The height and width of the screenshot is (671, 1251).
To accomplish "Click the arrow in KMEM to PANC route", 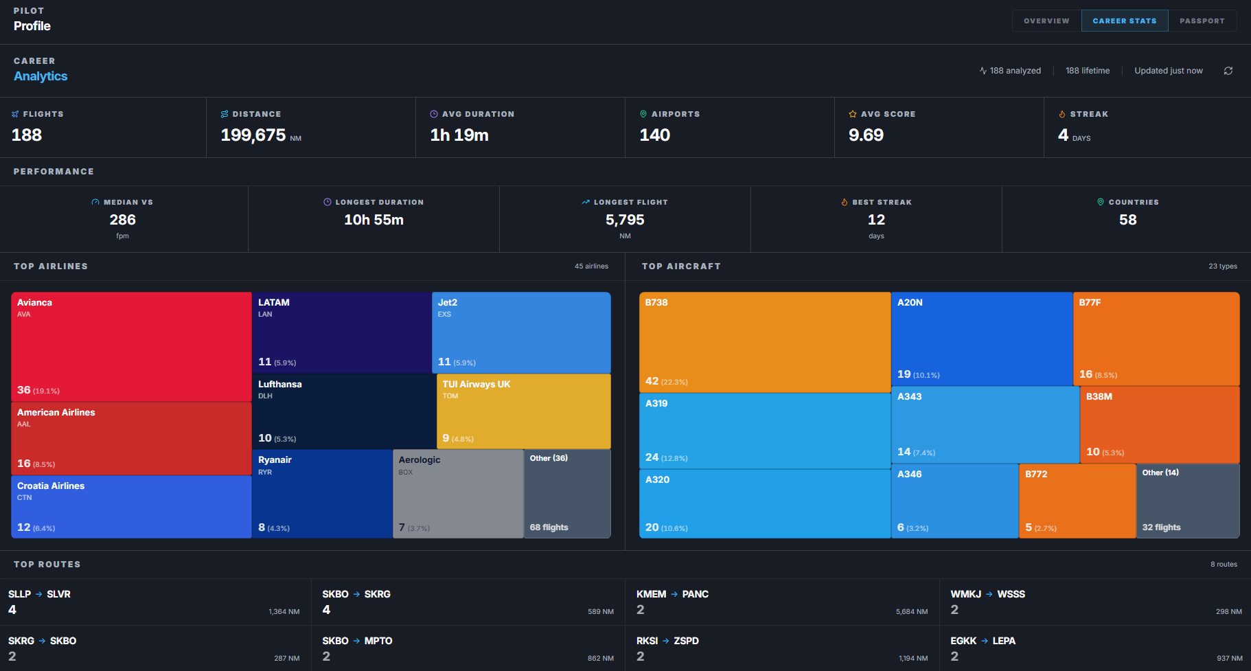I will click(x=674, y=594).
